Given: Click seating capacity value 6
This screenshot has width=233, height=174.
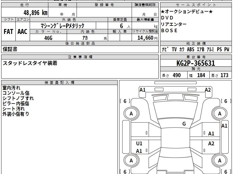Looking at the screenshot, I should click(x=121, y=26).
